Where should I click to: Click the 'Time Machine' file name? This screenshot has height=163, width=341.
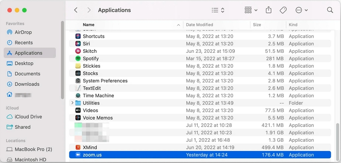(98, 96)
